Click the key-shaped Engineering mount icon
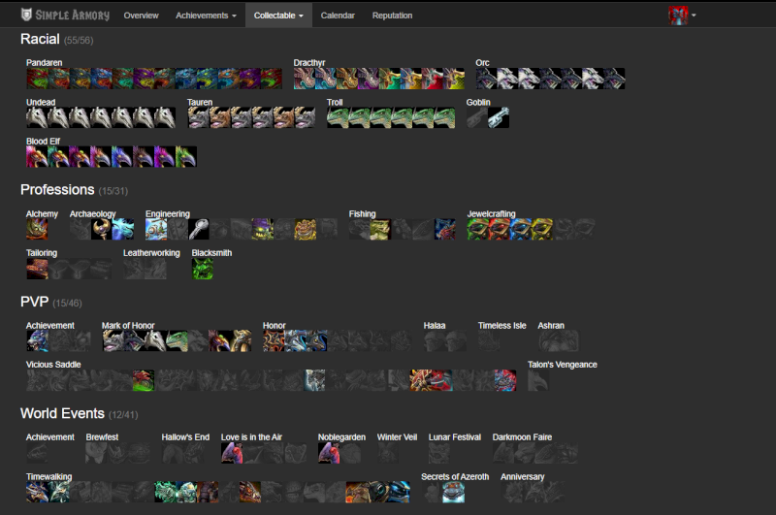The image size is (776, 515). [199, 229]
